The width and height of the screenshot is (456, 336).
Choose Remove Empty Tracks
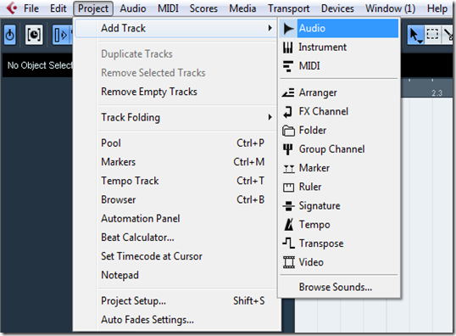pos(175,92)
